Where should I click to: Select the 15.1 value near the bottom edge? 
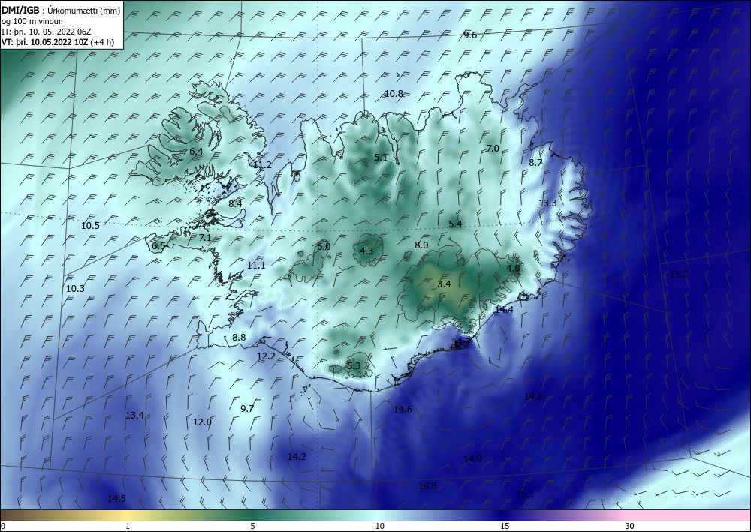tap(525, 494)
